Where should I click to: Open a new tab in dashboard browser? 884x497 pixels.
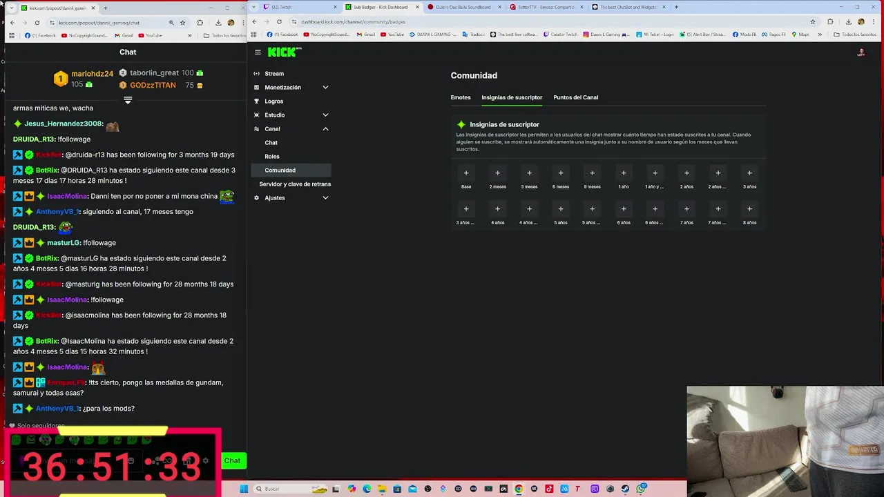(676, 7)
